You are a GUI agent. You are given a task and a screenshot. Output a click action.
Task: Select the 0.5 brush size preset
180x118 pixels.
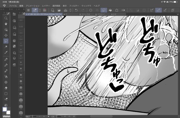pos(21,44)
